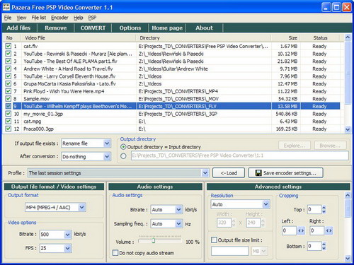Screen dimensions: 354x265
Task: Toggle checkbox for Sample.mov
Action: (8, 99)
